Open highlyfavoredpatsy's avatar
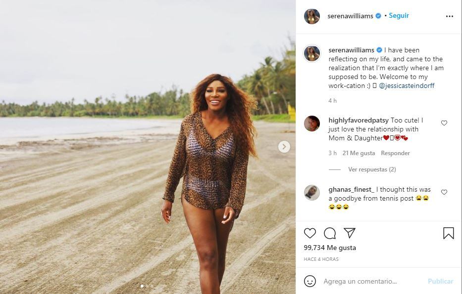Viewport: 462px width, 294px height. tap(312, 124)
